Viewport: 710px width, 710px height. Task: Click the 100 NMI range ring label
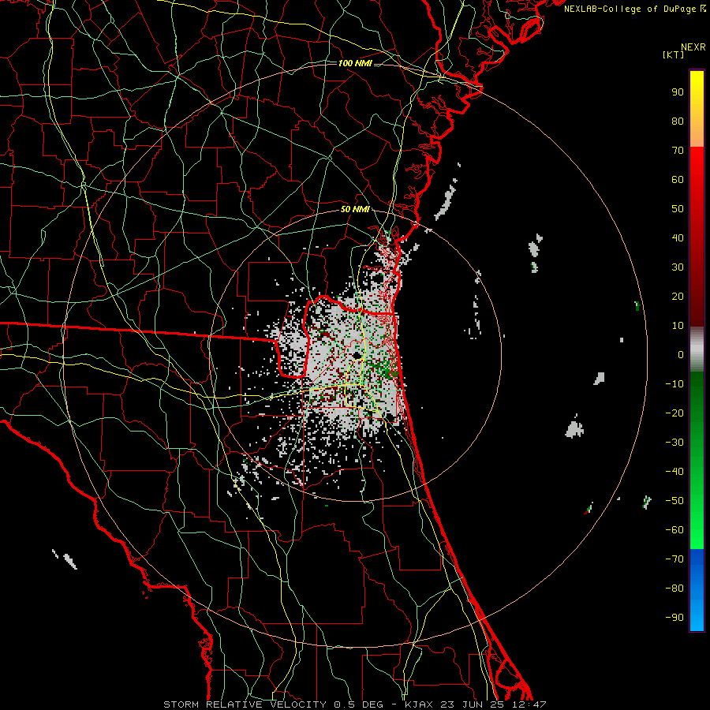[x=355, y=63]
